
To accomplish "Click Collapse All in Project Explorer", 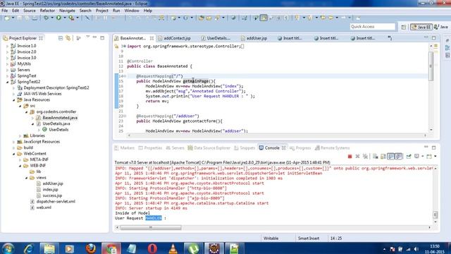I will point(61,38).
